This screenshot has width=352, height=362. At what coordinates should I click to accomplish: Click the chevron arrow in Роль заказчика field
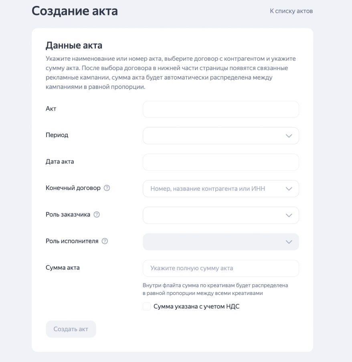coord(289,215)
